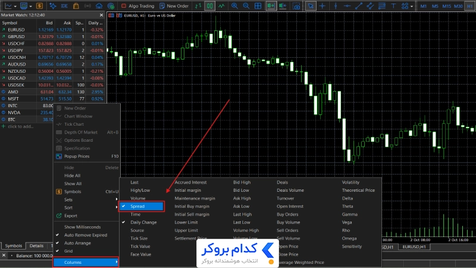Zoom out of the chart
The width and height of the screenshot is (476, 268).
pyautogui.click(x=246, y=6)
